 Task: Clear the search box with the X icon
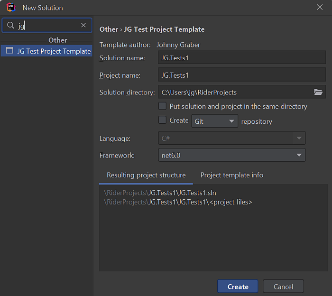tap(83, 25)
